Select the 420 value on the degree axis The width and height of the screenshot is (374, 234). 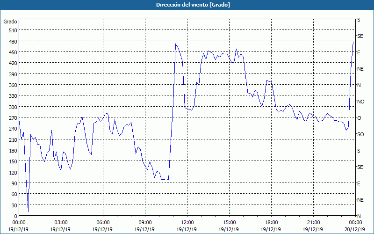tap(13, 63)
